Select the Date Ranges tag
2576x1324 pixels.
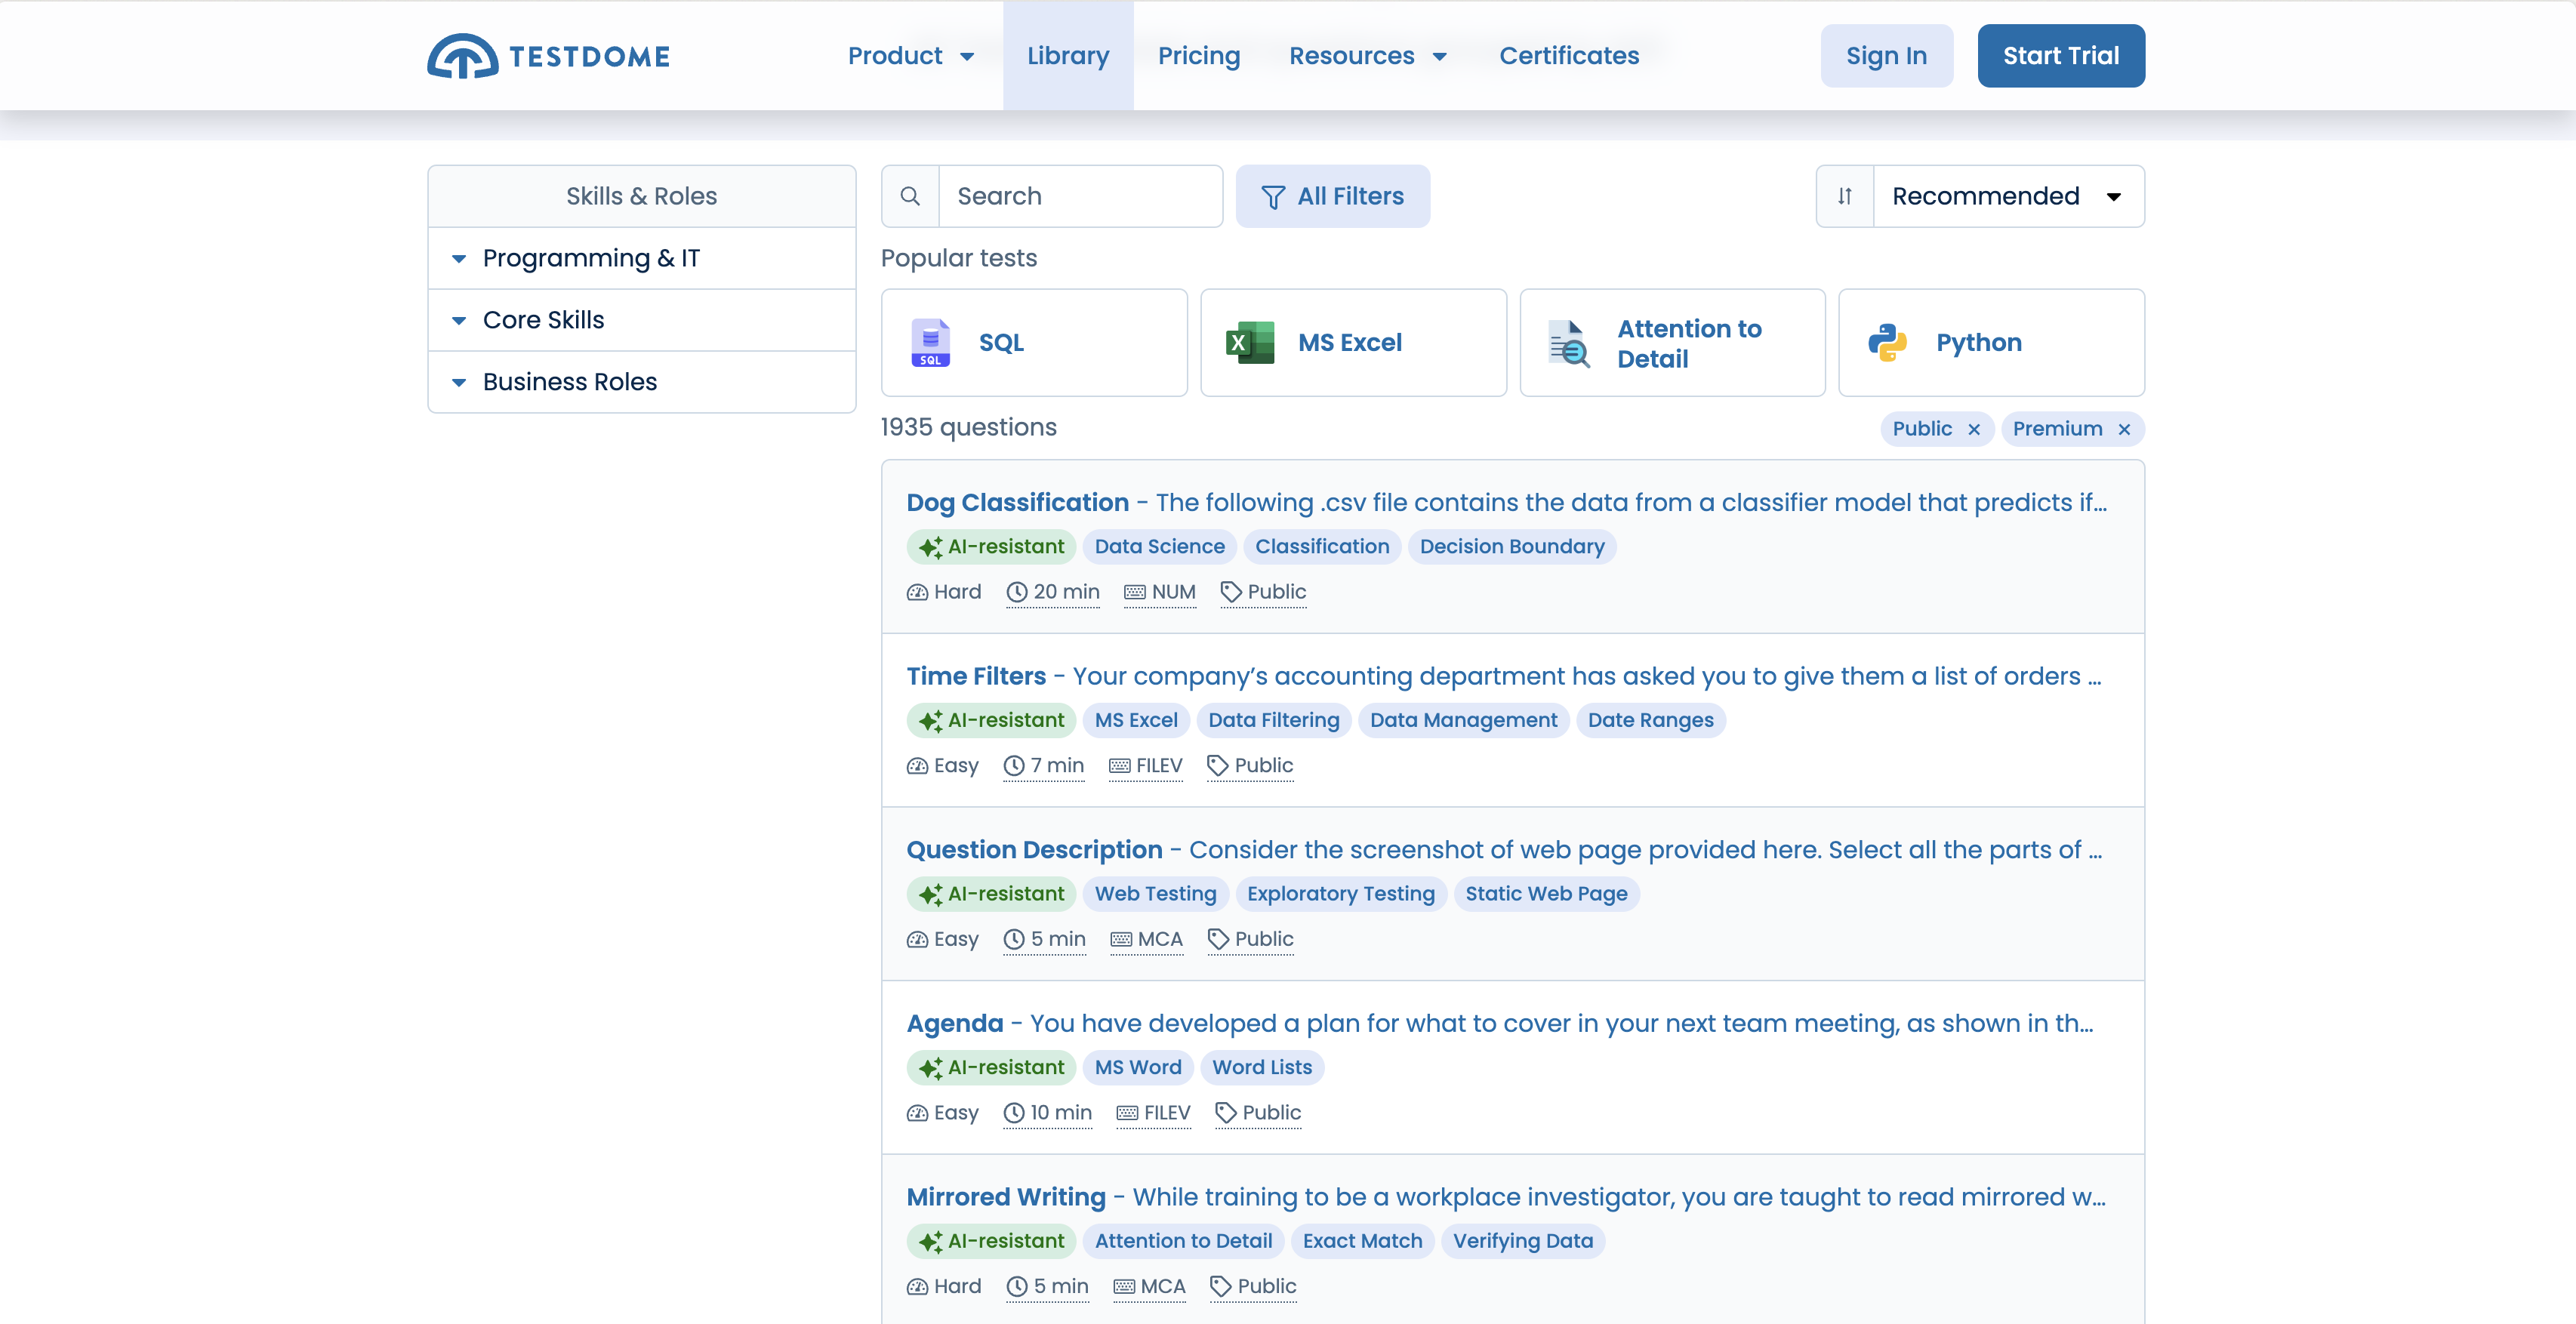[1650, 720]
